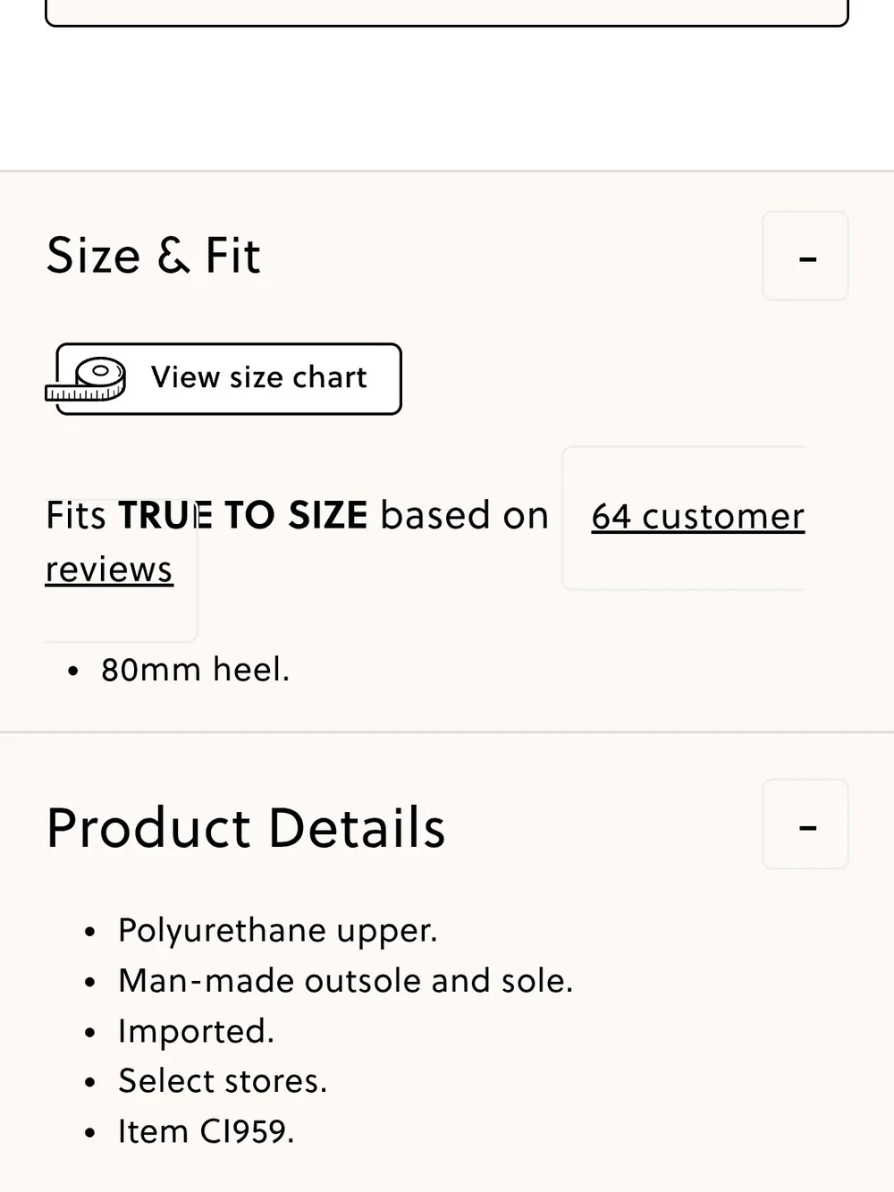894x1192 pixels.
Task: Click the outlined box at page top
Action: (x=447, y=13)
